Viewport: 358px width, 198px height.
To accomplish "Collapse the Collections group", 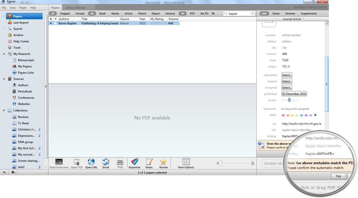I will point(4,110).
